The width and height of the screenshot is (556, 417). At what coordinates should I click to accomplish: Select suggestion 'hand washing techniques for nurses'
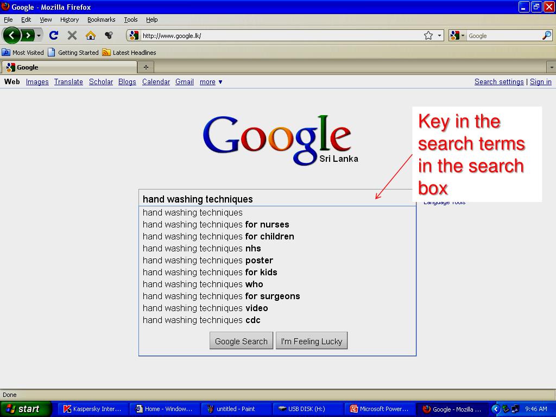tap(277, 224)
